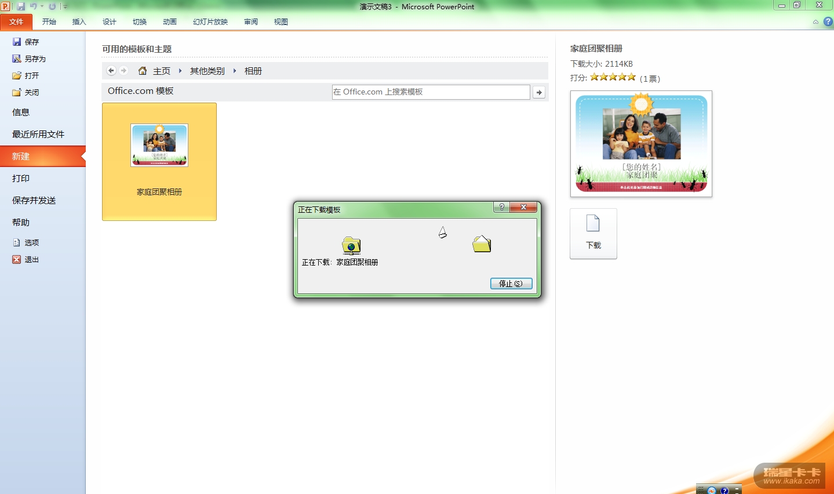Screen dimensions: 834x494
Task: Click the 下载 button under the preview
Action: click(x=593, y=234)
